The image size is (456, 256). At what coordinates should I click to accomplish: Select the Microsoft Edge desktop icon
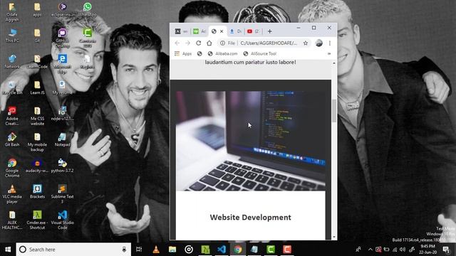(x=62, y=64)
